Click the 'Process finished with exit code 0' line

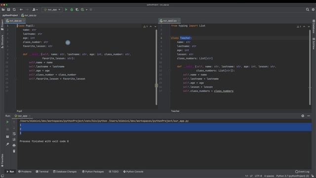click(x=44, y=141)
